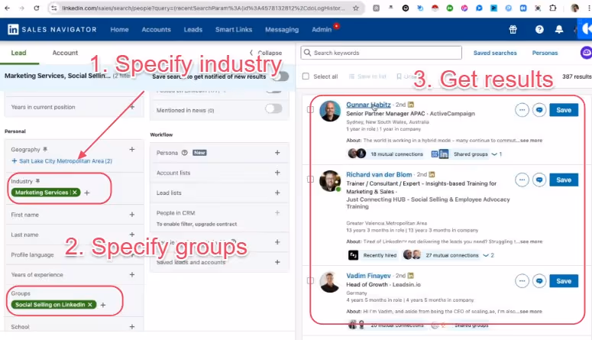Viewport: 592px width, 340px height.
Task: Open more actions for Gunnar Habitz
Action: coord(522,110)
